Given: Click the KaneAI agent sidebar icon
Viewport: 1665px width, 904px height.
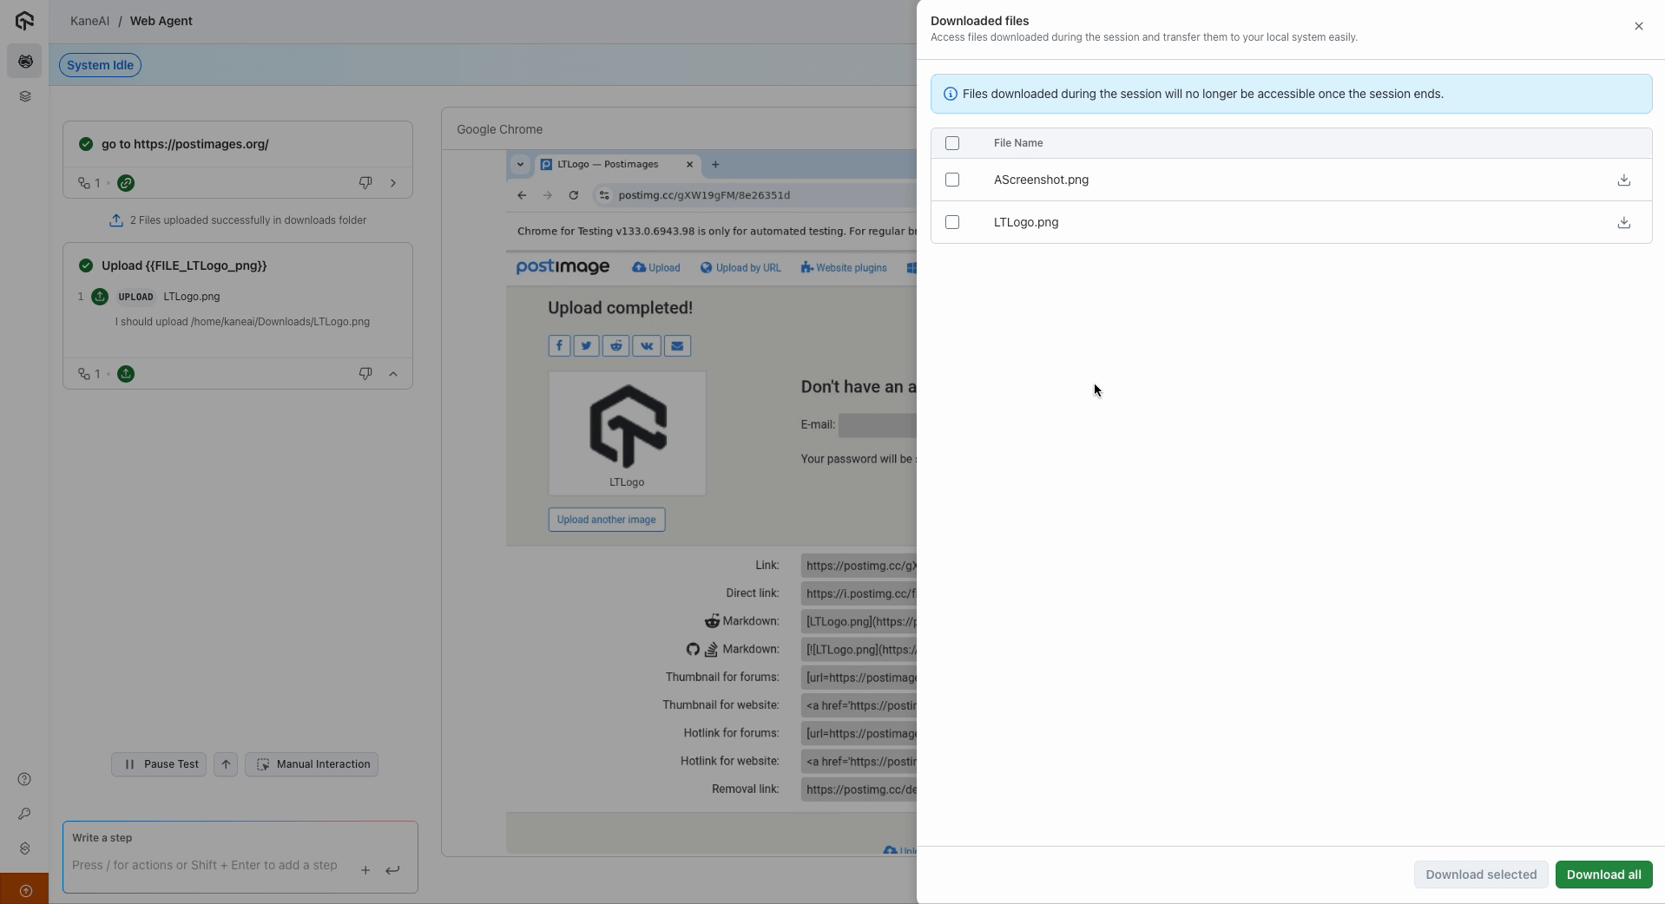Looking at the screenshot, I should click(x=24, y=62).
